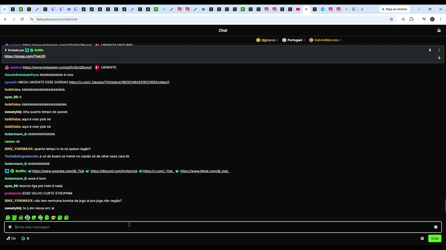Click the chat vertical scrollbar
This screenshot has width=446, height=250.
(x=445, y=205)
